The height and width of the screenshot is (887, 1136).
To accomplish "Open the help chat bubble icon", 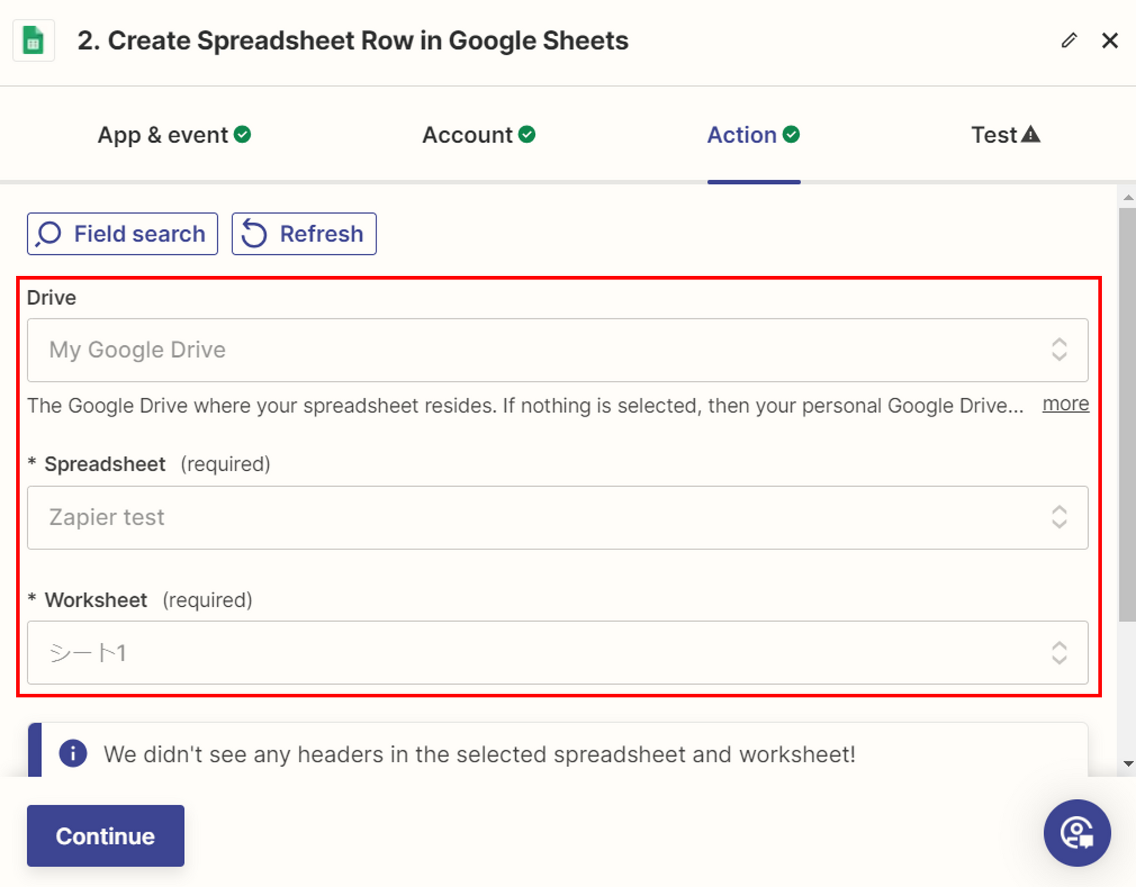I will click(1076, 833).
